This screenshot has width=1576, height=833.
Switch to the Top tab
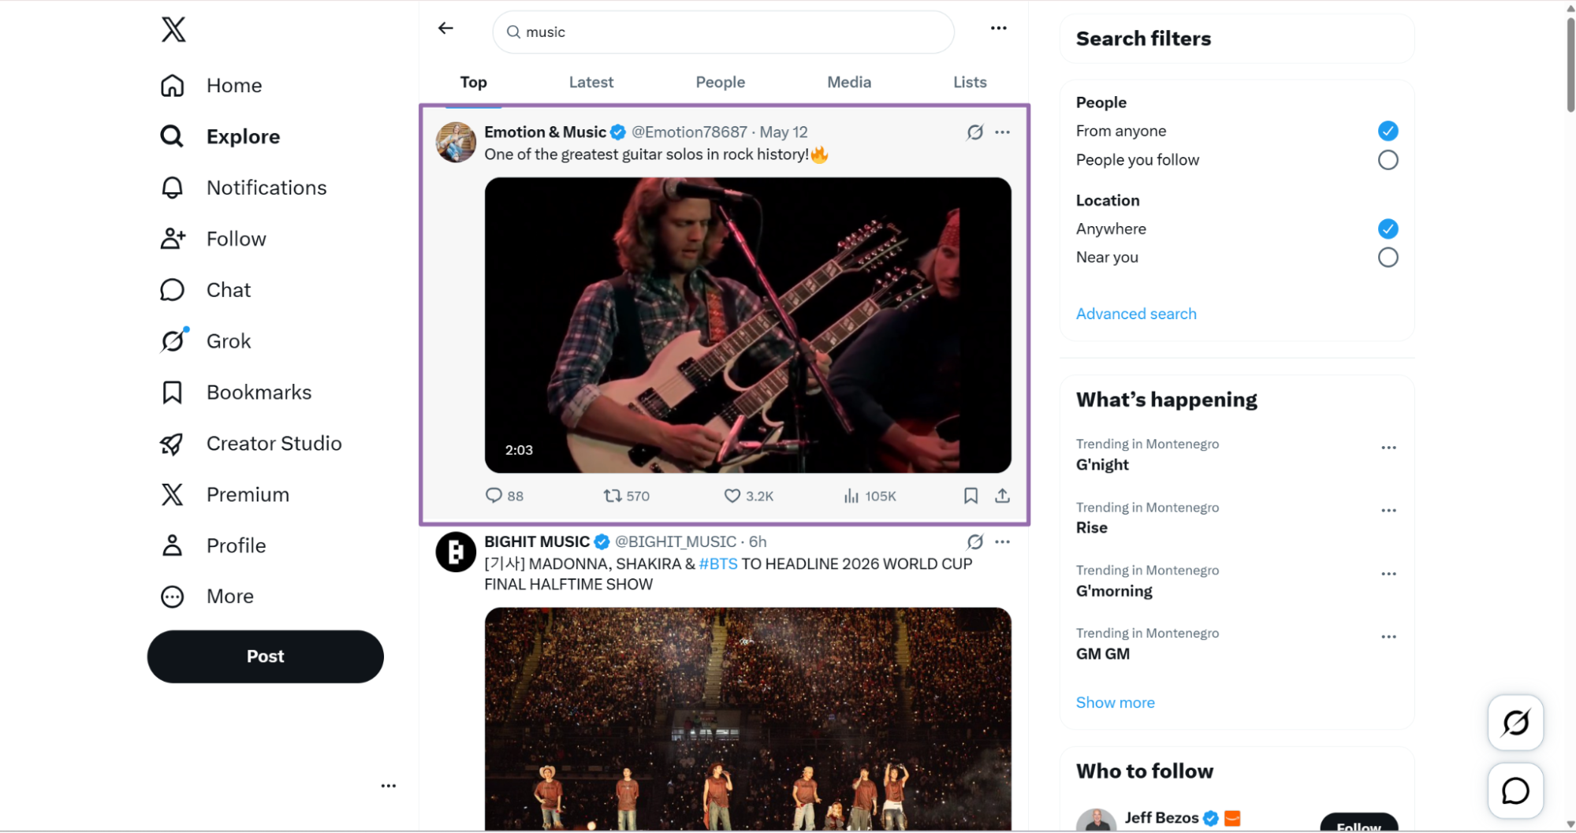coord(473,82)
